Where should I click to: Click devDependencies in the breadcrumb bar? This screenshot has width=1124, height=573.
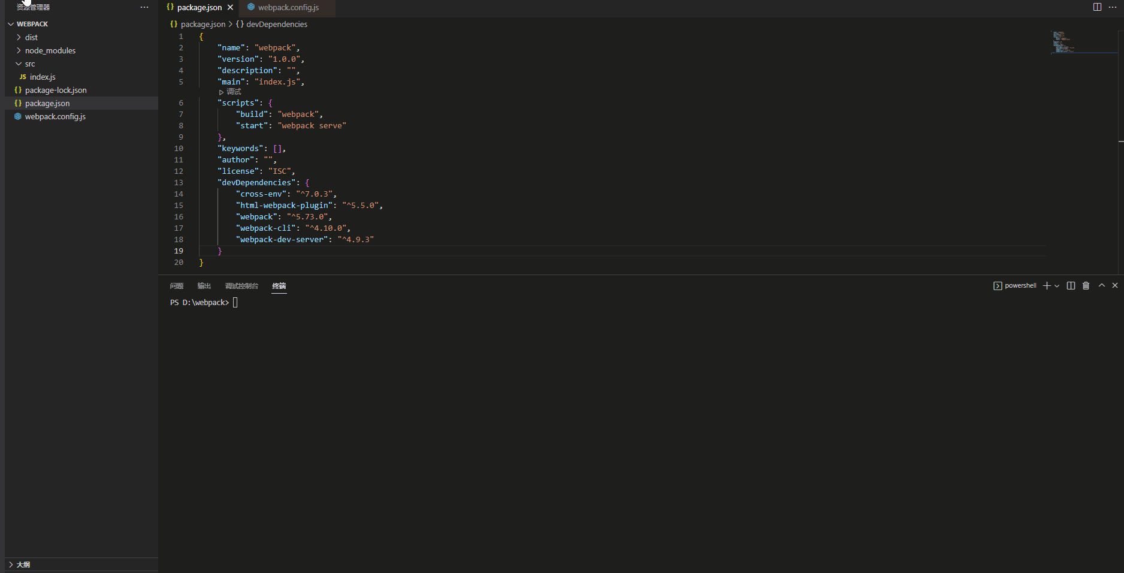[277, 24]
